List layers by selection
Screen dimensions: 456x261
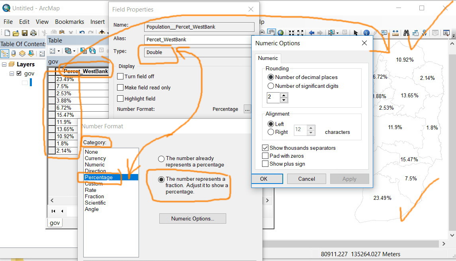click(x=31, y=53)
